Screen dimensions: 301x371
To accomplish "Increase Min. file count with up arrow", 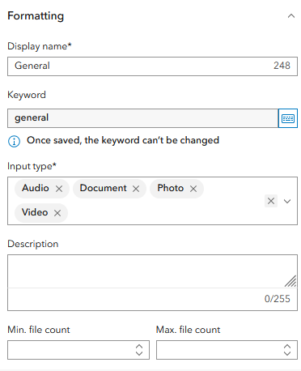I will pos(139,347).
